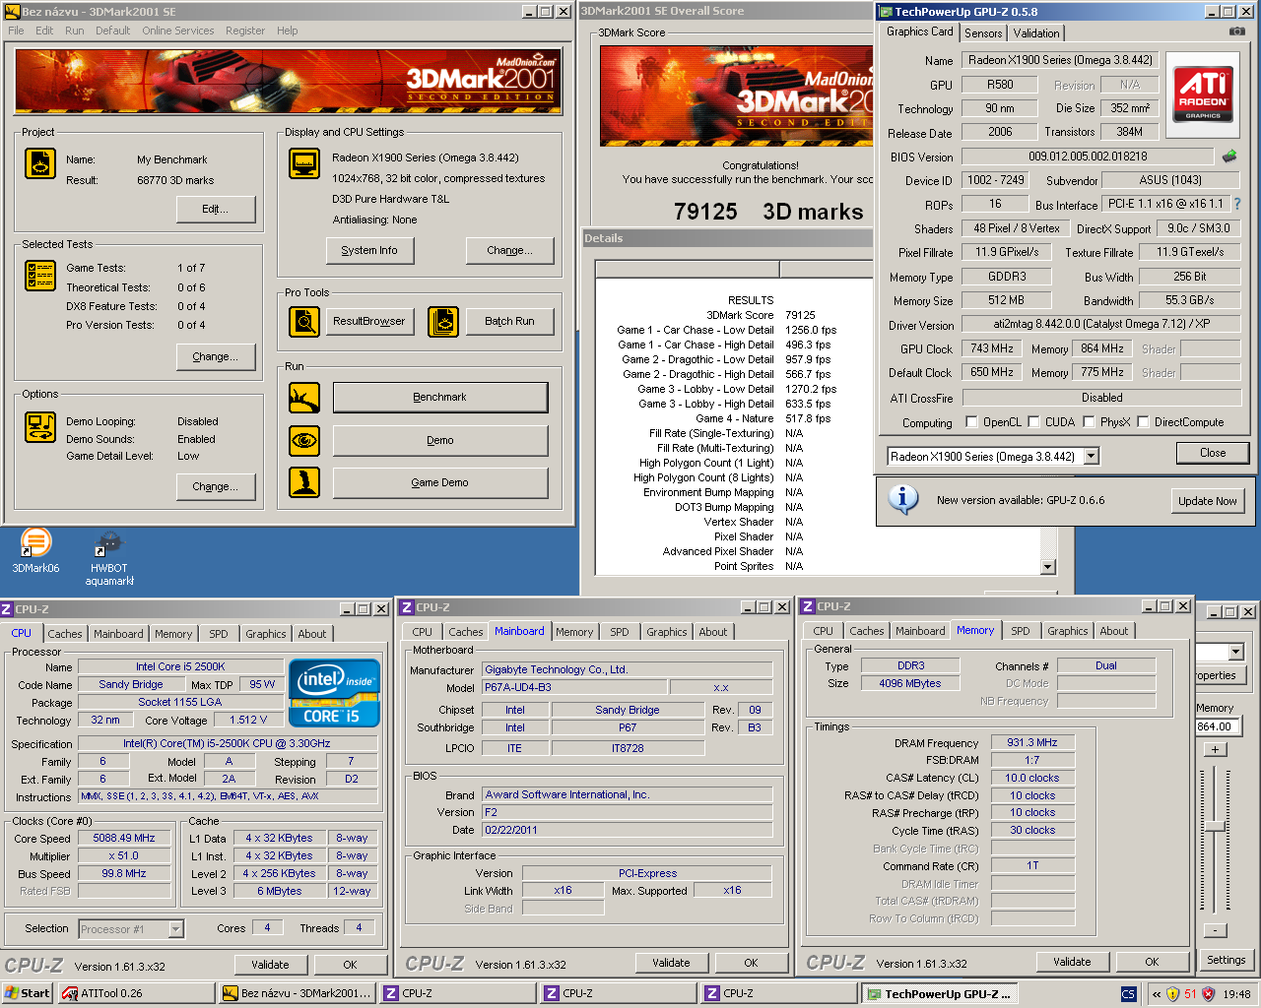Click the Project icon in 3DMark2001
Viewport: 1261px width, 1008px height.
(x=40, y=163)
